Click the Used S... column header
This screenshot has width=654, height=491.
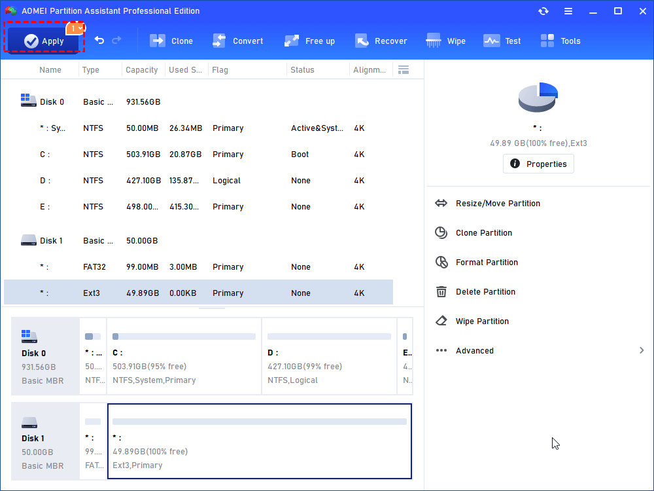point(185,70)
